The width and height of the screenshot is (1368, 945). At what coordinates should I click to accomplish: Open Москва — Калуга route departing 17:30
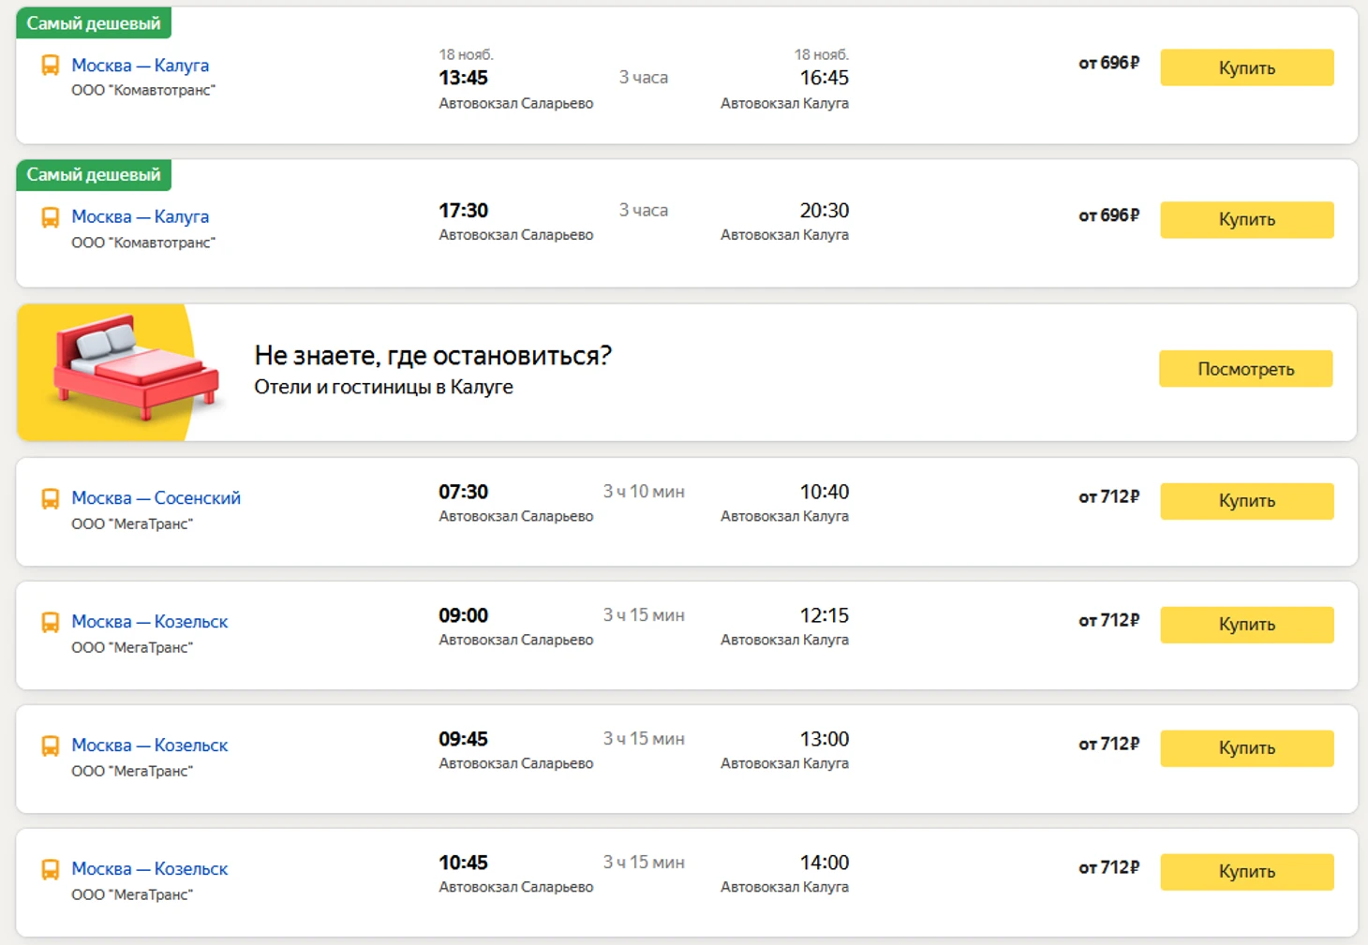tap(141, 216)
